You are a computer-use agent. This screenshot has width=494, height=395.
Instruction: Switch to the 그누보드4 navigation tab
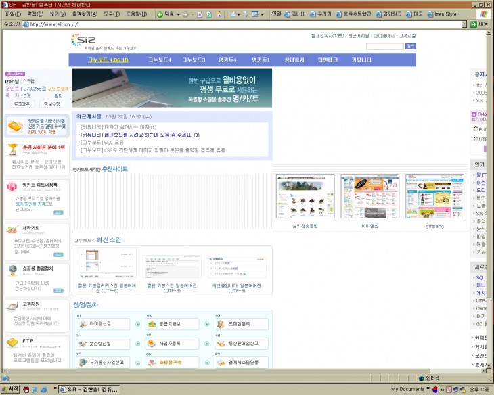(160, 60)
